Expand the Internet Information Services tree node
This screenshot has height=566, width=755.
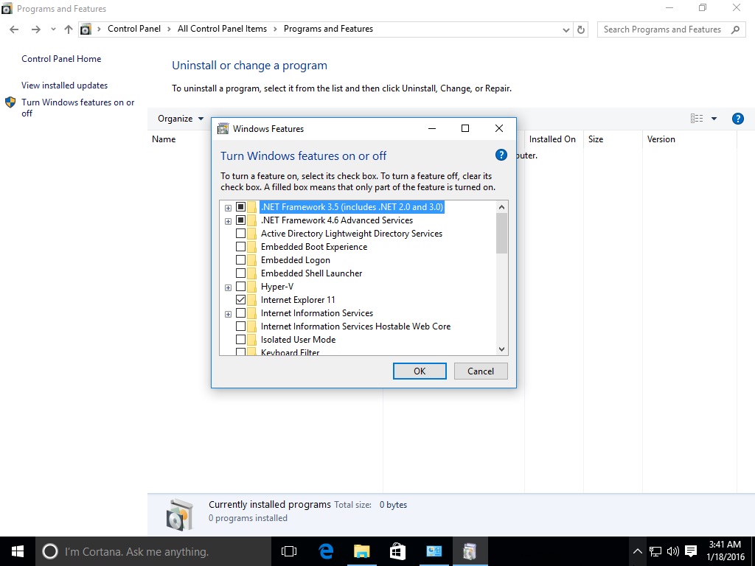coord(229,314)
